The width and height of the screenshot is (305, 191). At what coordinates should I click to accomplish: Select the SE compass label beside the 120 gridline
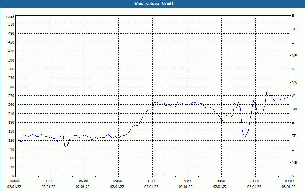point(294,136)
